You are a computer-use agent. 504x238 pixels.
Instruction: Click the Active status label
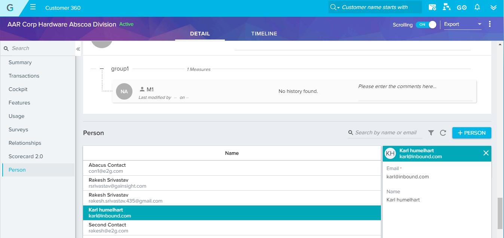pyautogui.click(x=126, y=24)
